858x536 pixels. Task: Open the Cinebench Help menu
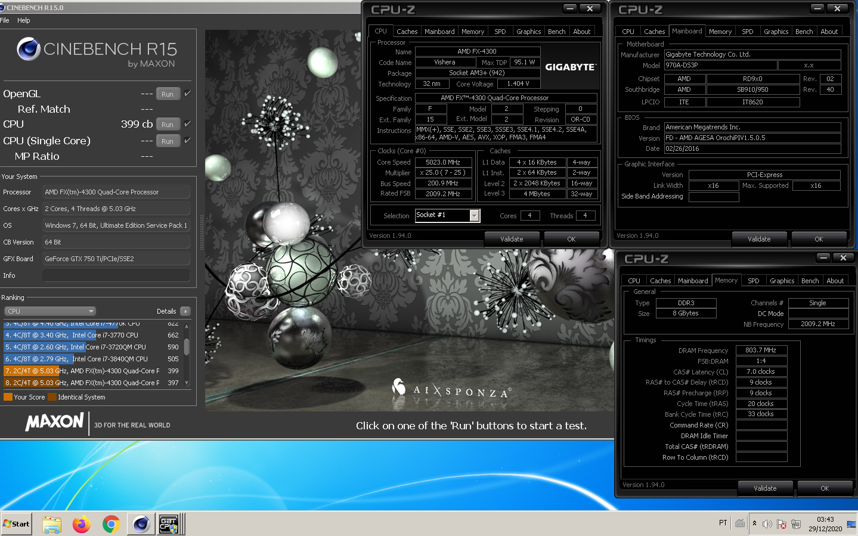pyautogui.click(x=23, y=20)
